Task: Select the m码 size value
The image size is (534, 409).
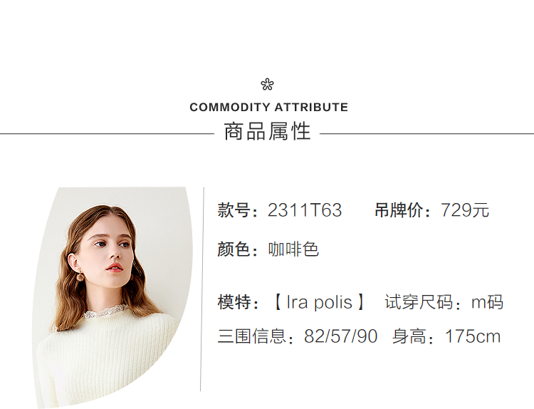Action: [x=488, y=302]
